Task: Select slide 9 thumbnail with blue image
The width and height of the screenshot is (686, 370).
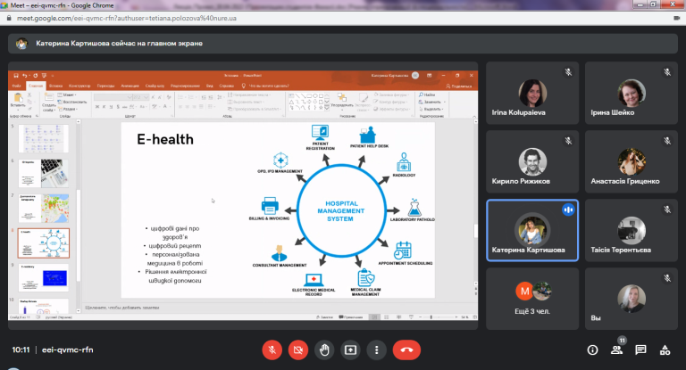Action: [43, 278]
